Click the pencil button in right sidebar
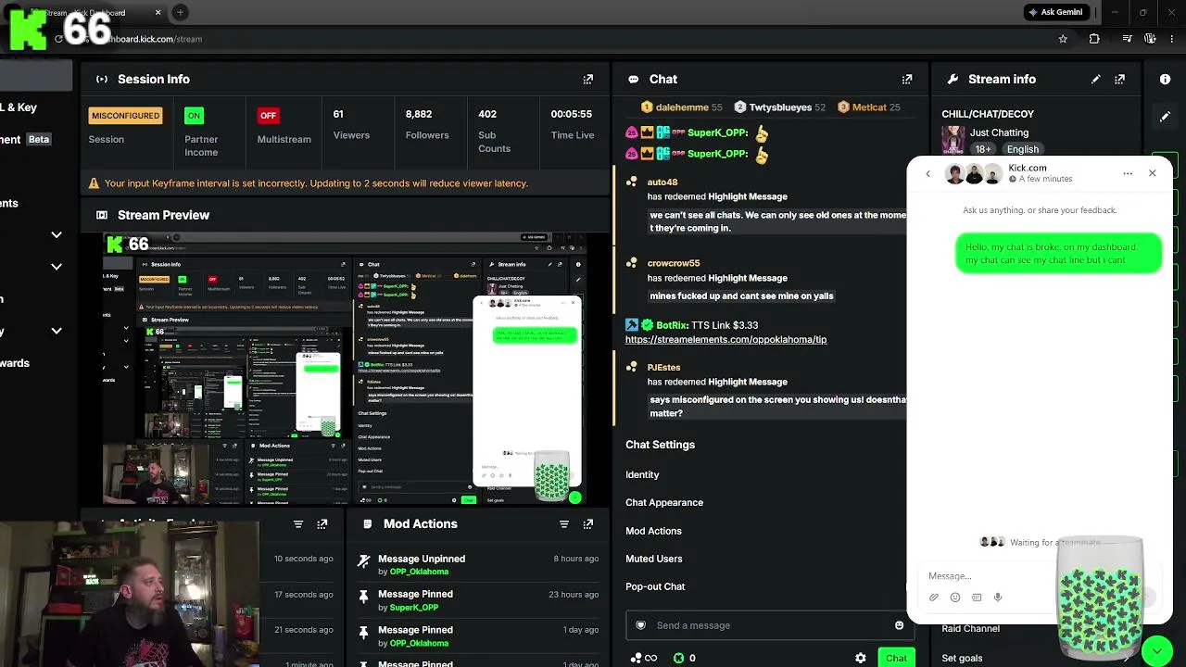The height and width of the screenshot is (667, 1186). point(1165,118)
